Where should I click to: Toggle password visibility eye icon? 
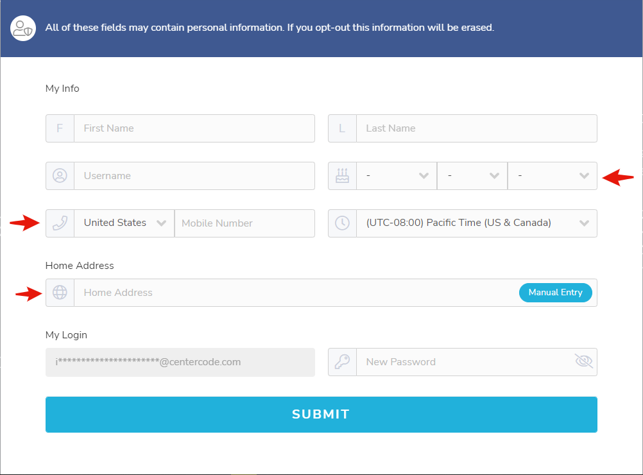click(583, 361)
